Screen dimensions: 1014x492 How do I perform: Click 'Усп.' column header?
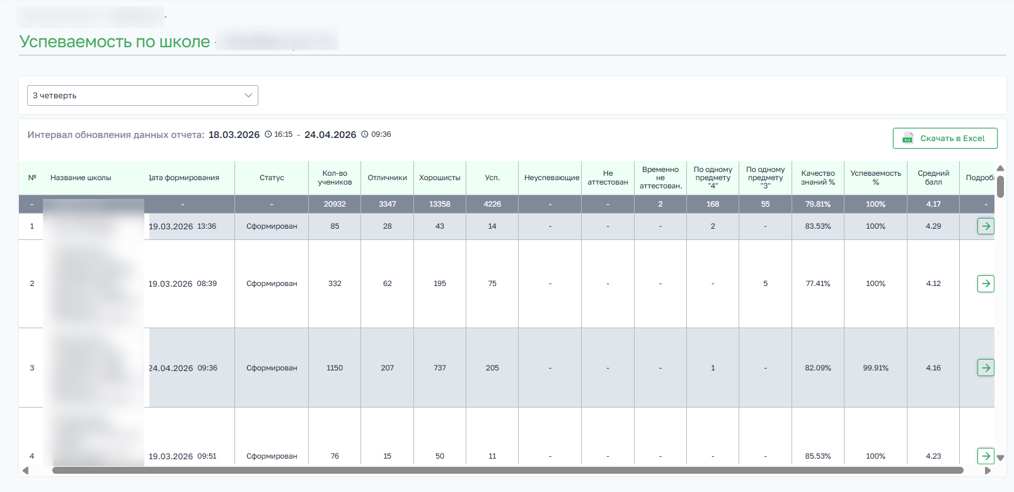point(492,178)
